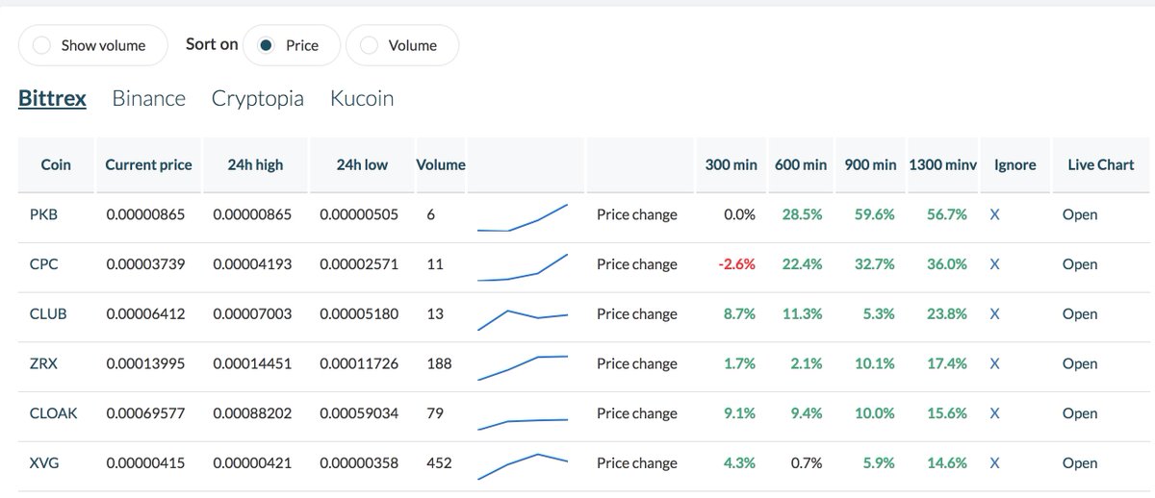The width and height of the screenshot is (1155, 498).
Task: Click the CLUB sparkline chart
Action: pos(523,319)
